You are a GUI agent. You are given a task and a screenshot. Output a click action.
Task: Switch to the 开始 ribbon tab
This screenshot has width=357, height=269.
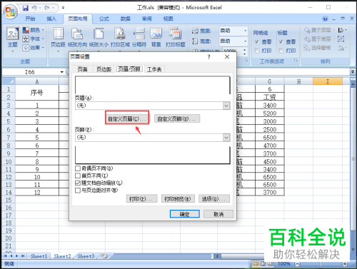coord(30,19)
